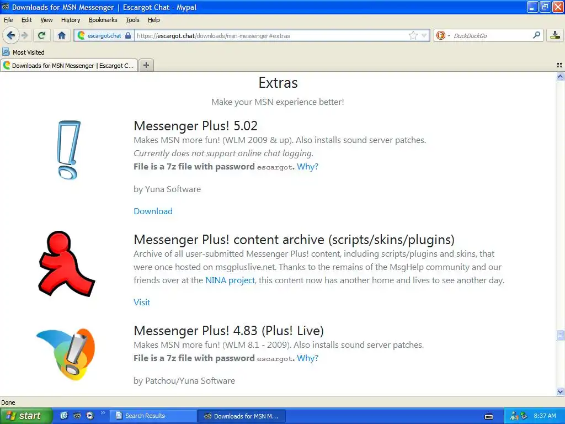Open the View menu
Screen dimensions: 565x424
point(46,20)
